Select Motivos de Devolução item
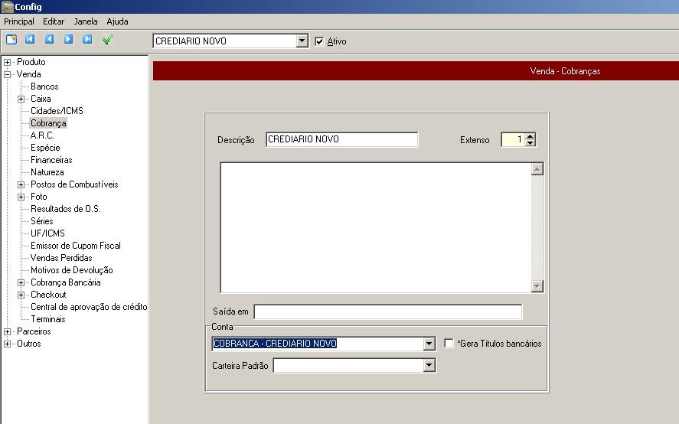The height and width of the screenshot is (424, 679). coord(72,270)
